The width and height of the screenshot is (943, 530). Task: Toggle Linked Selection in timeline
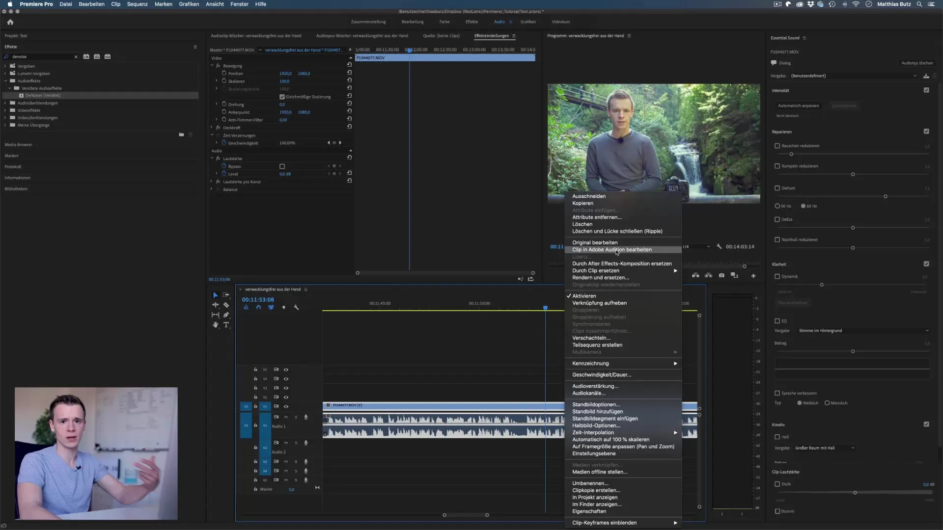point(271,308)
